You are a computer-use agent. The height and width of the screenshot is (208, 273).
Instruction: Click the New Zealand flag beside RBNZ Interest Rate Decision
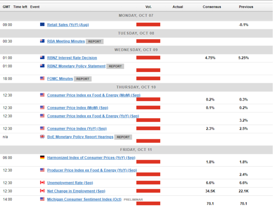[42, 58]
